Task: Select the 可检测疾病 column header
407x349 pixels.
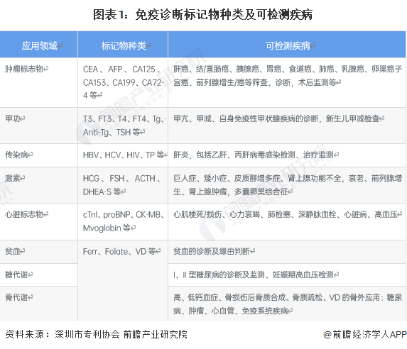Action: [x=287, y=45]
